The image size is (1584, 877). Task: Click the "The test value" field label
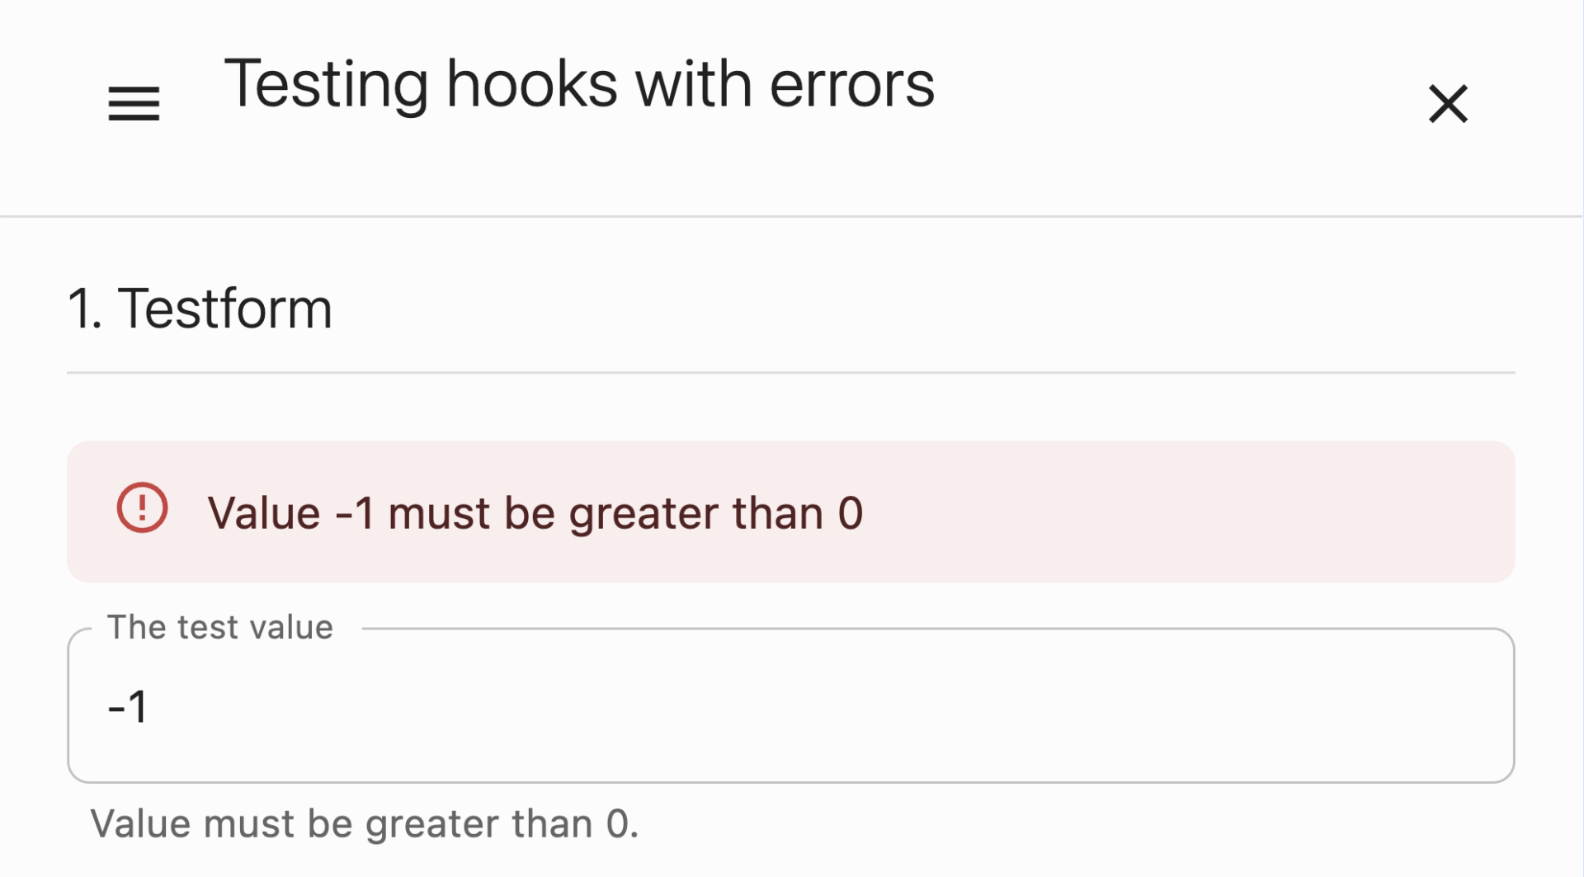[219, 628]
